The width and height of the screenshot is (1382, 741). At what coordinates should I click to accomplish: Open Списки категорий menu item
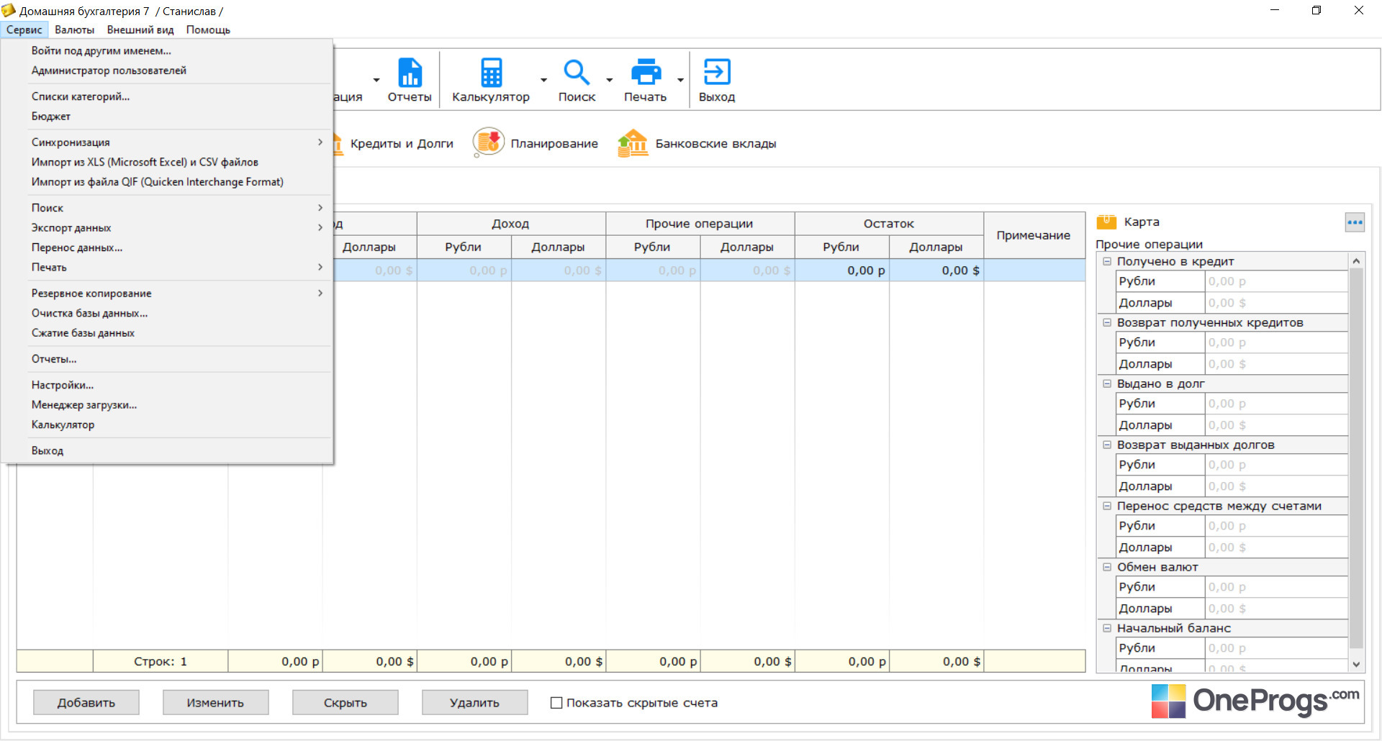tap(167, 96)
